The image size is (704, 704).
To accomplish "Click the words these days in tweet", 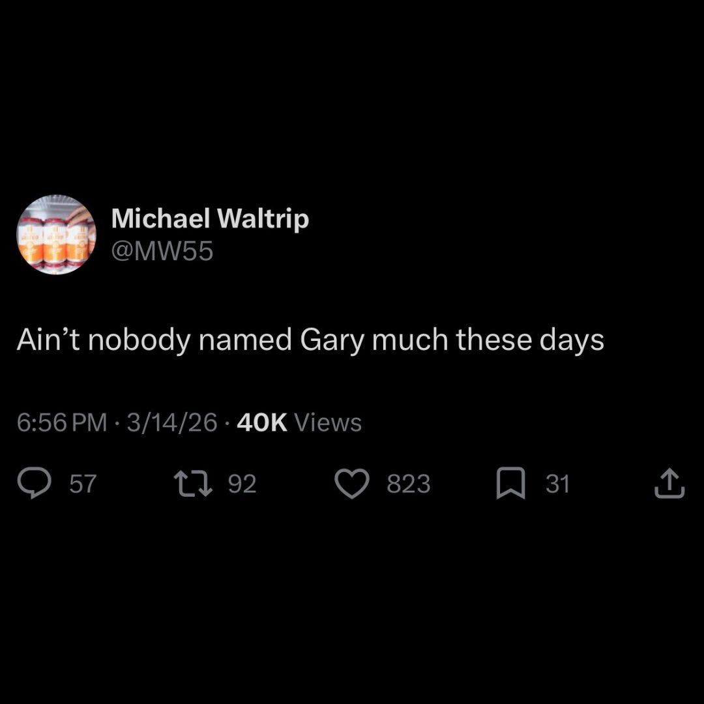I will pyautogui.click(x=530, y=340).
